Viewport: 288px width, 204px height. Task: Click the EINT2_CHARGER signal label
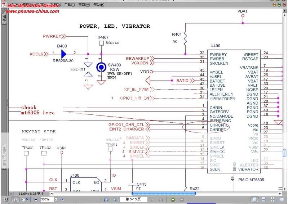coord(127,129)
